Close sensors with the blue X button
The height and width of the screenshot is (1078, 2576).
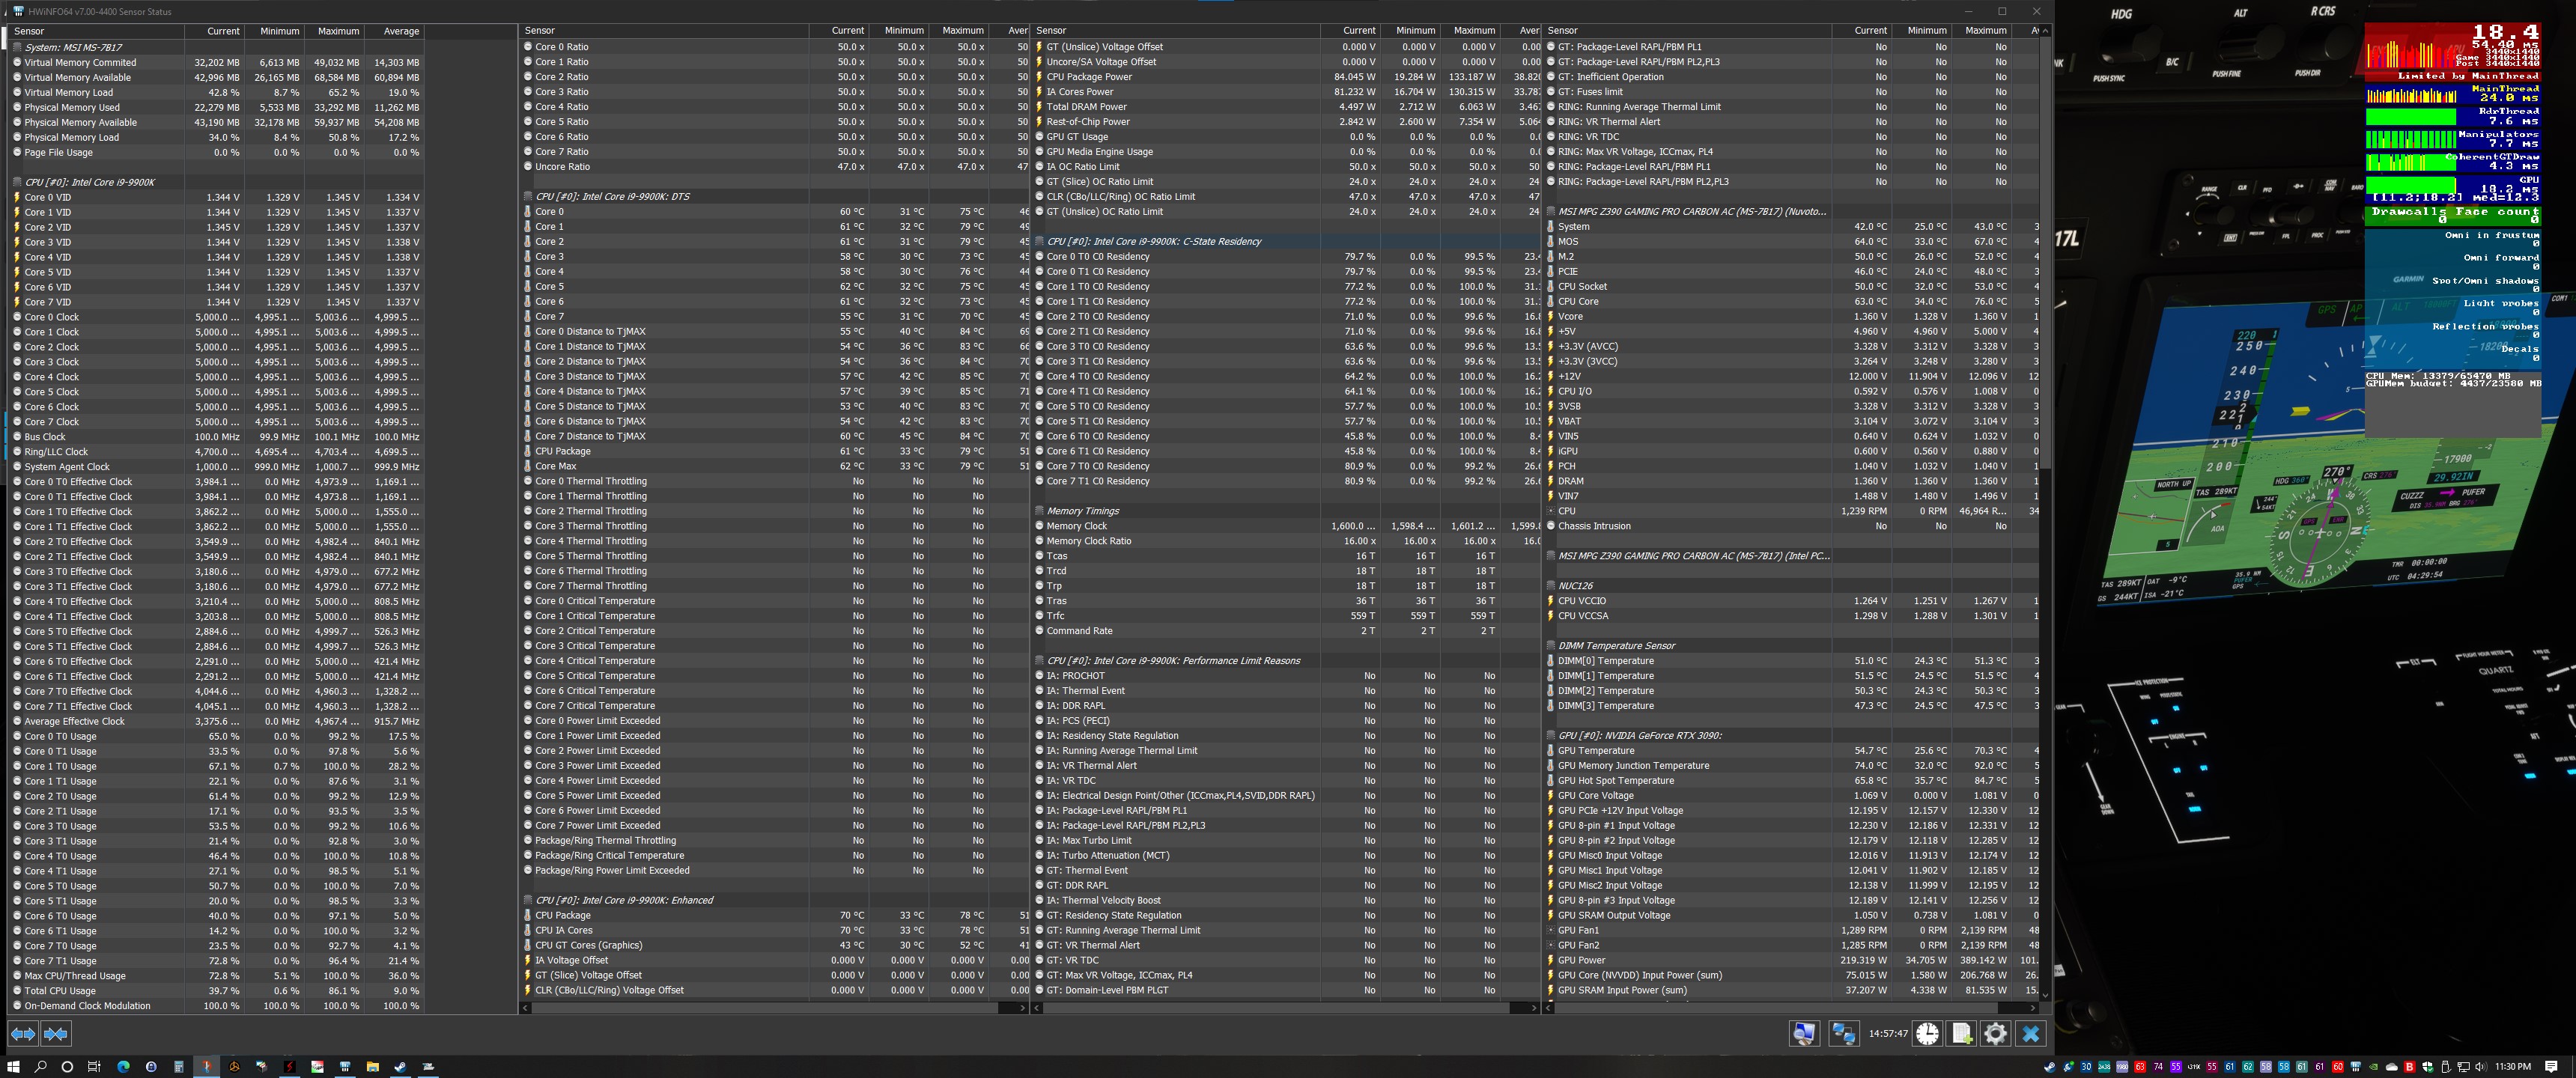(x=2030, y=1033)
